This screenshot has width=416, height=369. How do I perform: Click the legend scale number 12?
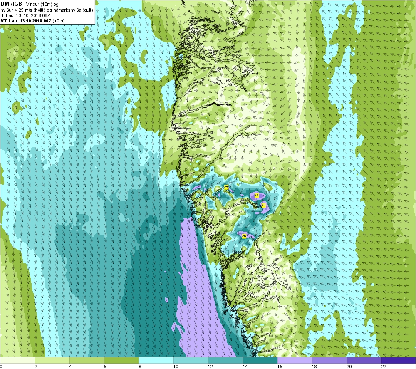coord(210,367)
